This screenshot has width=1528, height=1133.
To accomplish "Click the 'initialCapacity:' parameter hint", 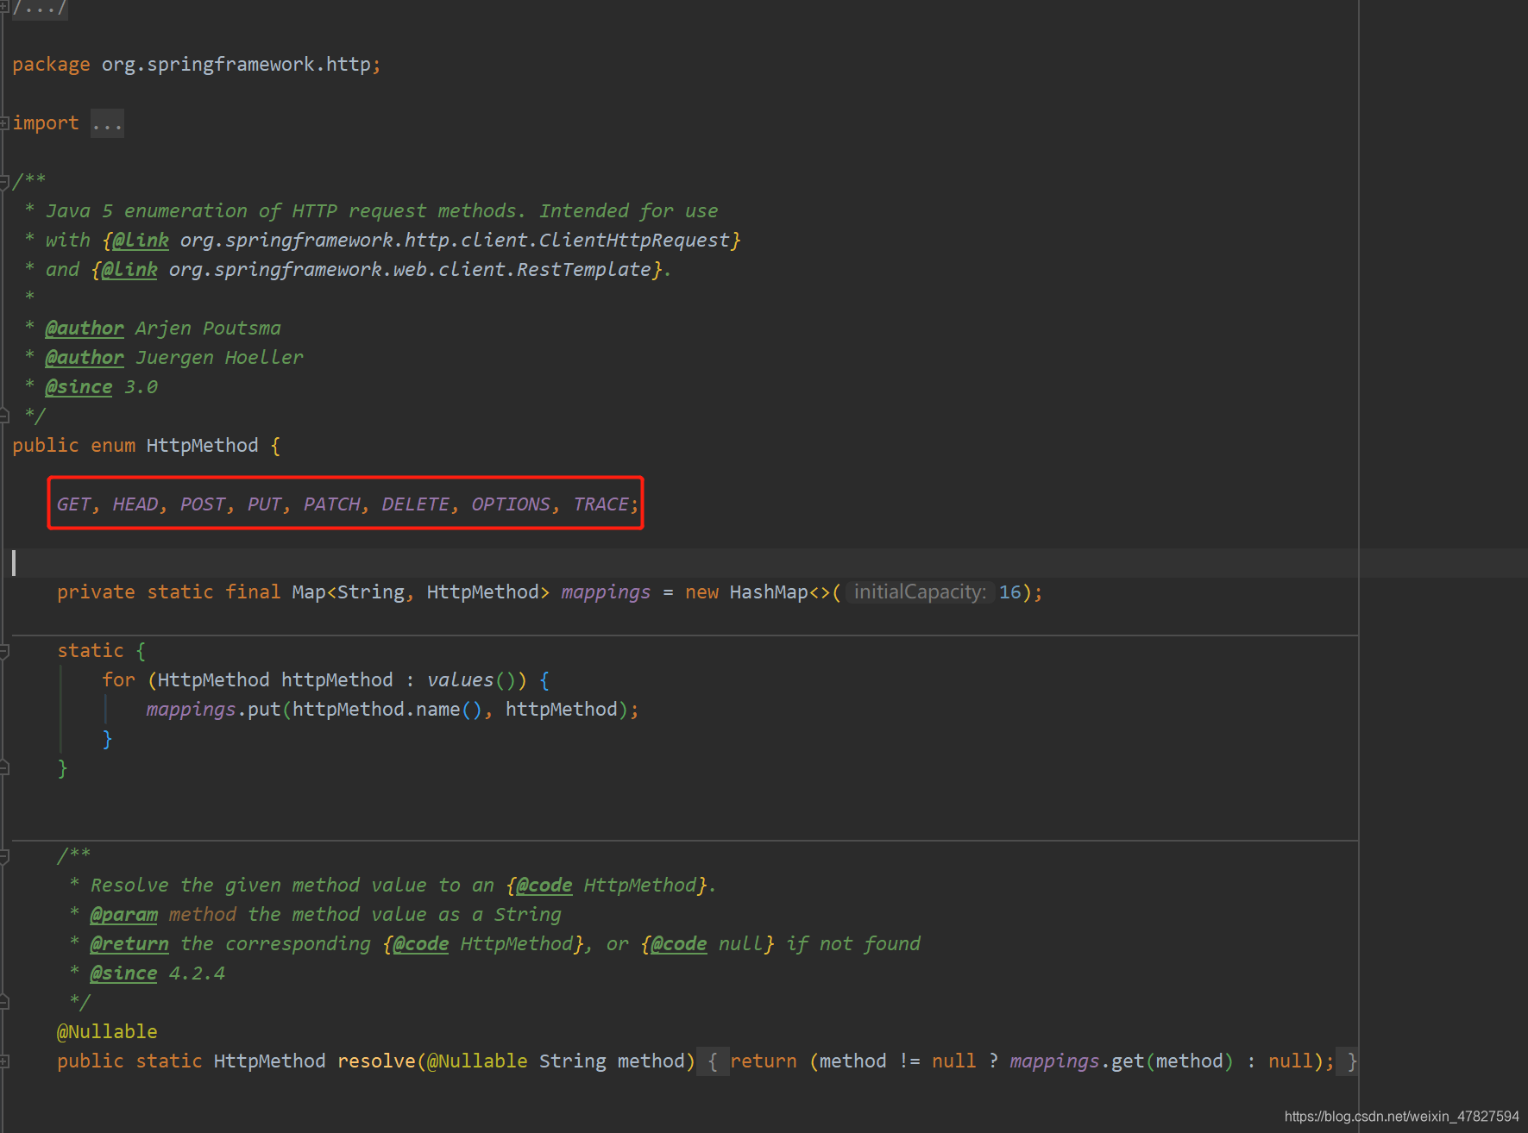I will click(x=920, y=592).
